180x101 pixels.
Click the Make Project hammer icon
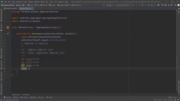pyautogui.click(x=104, y=5)
